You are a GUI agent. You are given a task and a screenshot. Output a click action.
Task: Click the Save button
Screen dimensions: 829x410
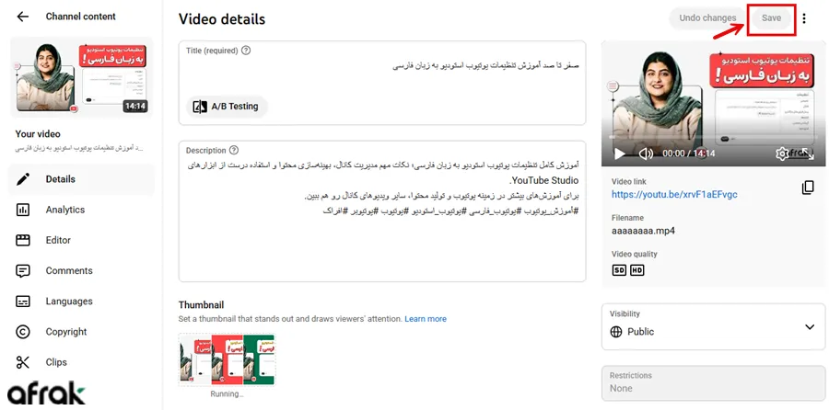(771, 18)
